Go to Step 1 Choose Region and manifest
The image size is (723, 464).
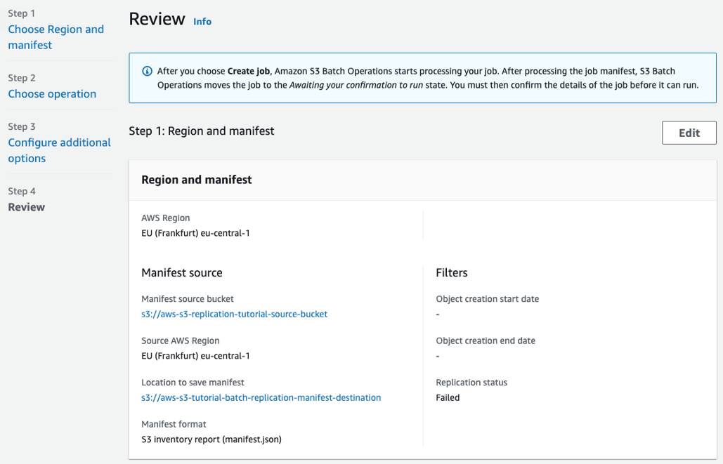[x=56, y=37]
